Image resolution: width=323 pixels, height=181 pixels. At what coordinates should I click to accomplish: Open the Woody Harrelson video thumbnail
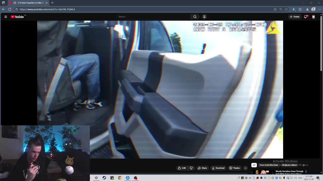[262, 172]
